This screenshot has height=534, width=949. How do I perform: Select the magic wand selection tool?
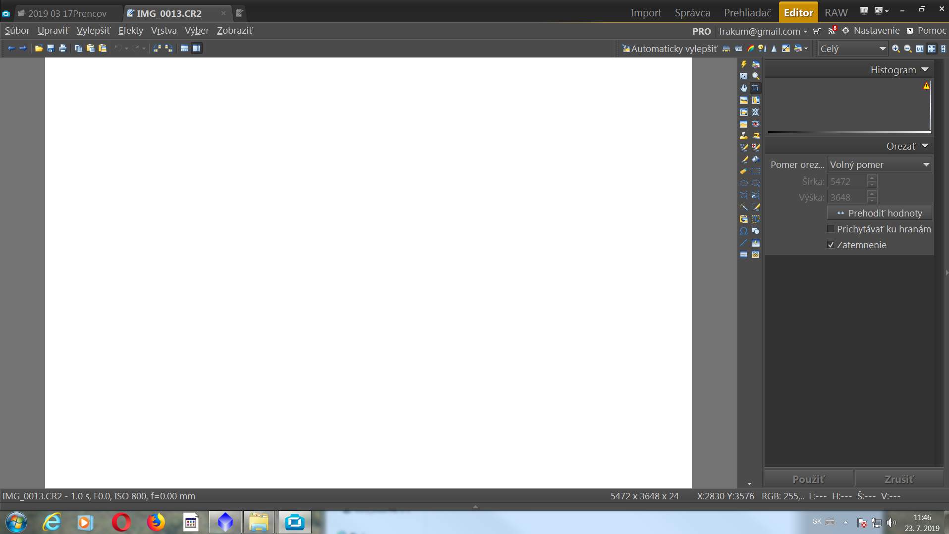pos(744,207)
